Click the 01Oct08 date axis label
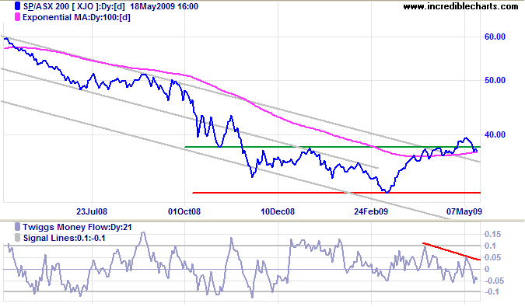This screenshot has height=307, width=525. coord(184,211)
